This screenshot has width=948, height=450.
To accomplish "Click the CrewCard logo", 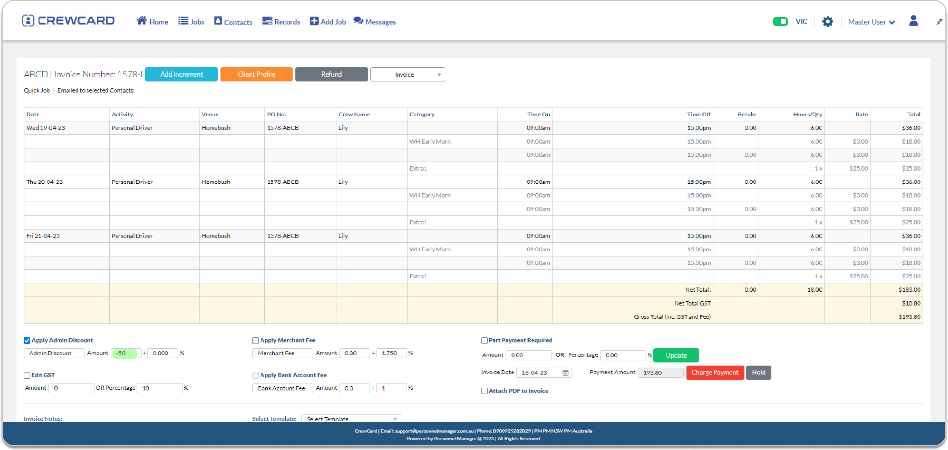I will coord(68,20).
